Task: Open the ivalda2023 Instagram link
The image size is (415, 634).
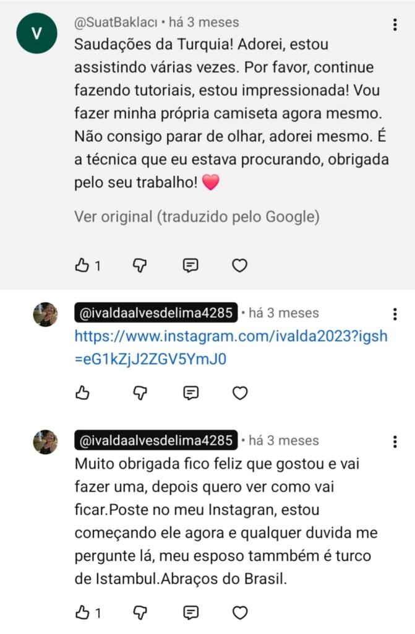Action: point(231,347)
